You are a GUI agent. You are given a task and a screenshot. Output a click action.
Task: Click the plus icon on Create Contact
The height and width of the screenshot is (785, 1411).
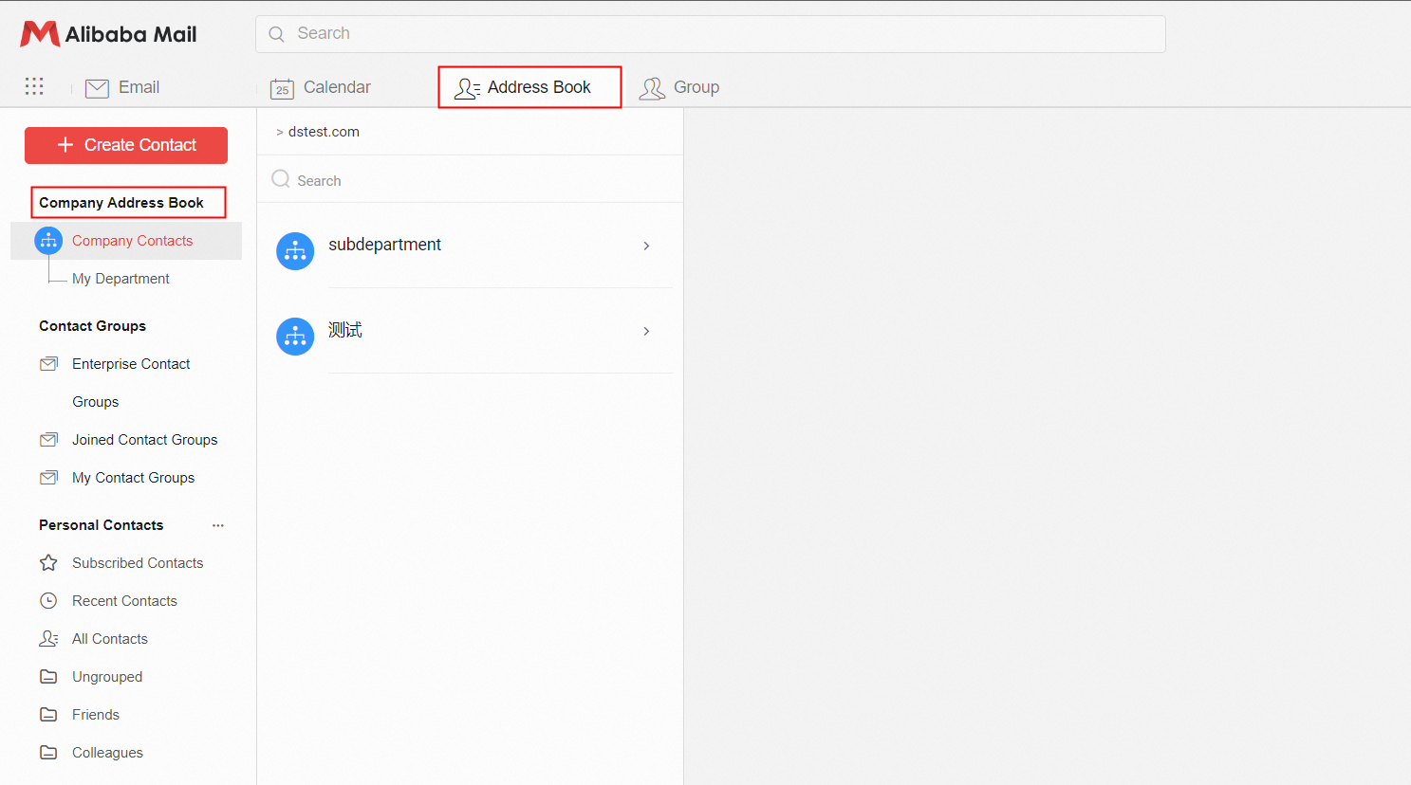click(x=65, y=145)
